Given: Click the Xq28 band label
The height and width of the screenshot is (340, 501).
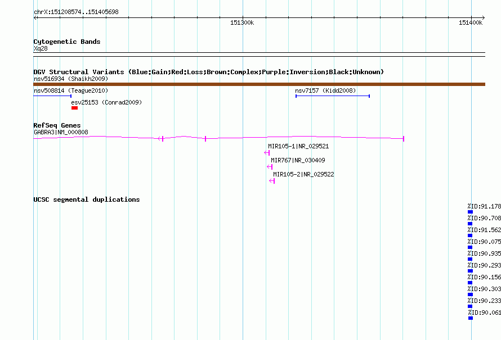Looking at the screenshot, I should [x=41, y=48].
